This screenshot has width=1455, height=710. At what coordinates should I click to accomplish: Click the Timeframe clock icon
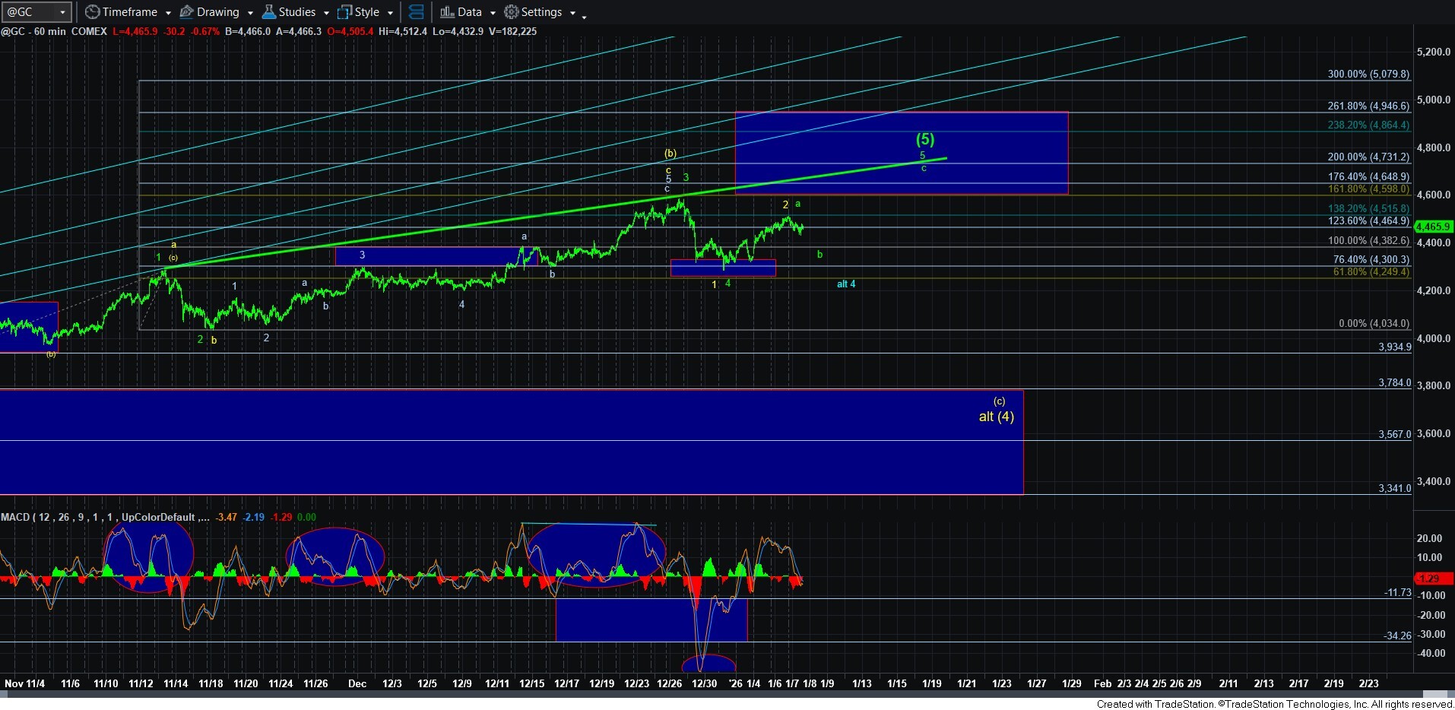pyautogui.click(x=92, y=12)
